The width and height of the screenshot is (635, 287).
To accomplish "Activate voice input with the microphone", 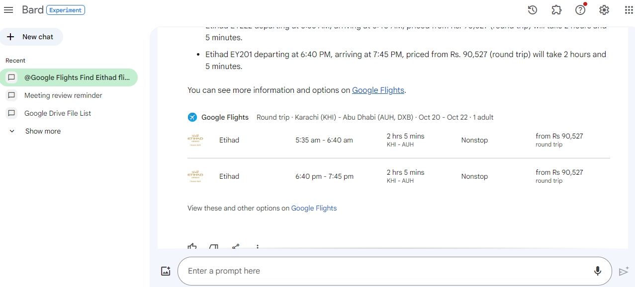I will (598, 271).
